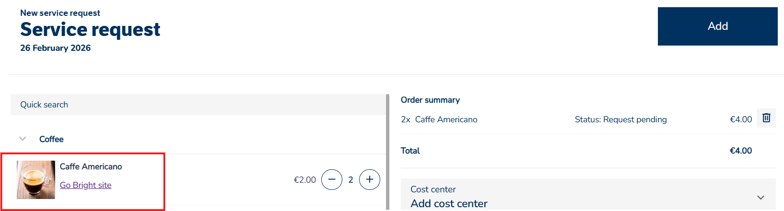The width and height of the screenshot is (784, 211).
Task: Click the 26 February 2026 date
Action: point(55,48)
